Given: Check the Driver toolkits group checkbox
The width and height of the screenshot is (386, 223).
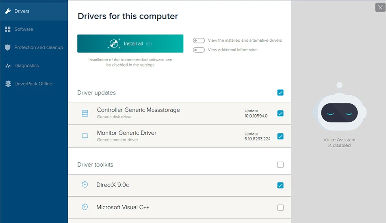Looking at the screenshot, I should pos(280,165).
